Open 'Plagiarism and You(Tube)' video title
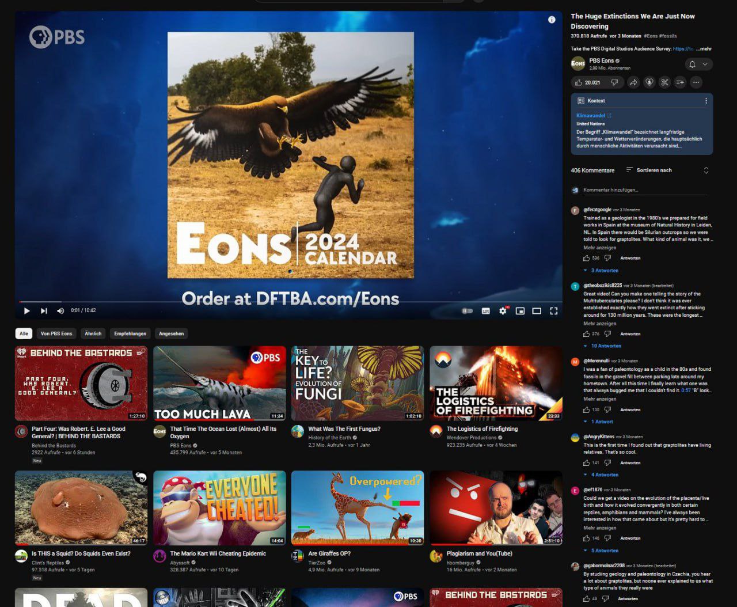The height and width of the screenshot is (607, 737). (x=479, y=554)
